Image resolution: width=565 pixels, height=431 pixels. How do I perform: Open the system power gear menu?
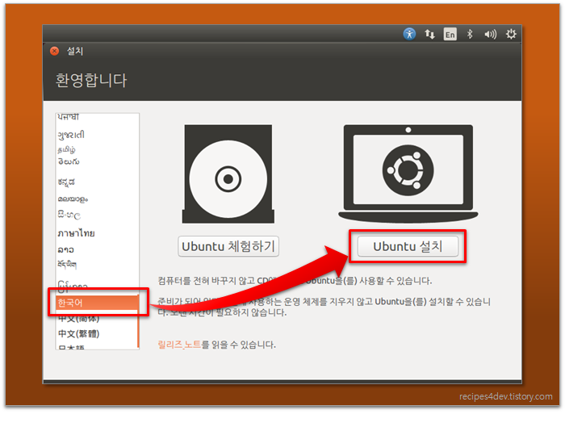tap(511, 34)
